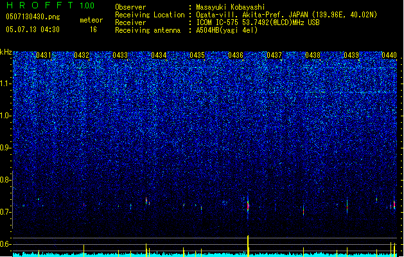Click the Receiving Location value Ogata-vill. Akita-Pref.
This screenshot has height=257, width=404.
coord(241,15)
